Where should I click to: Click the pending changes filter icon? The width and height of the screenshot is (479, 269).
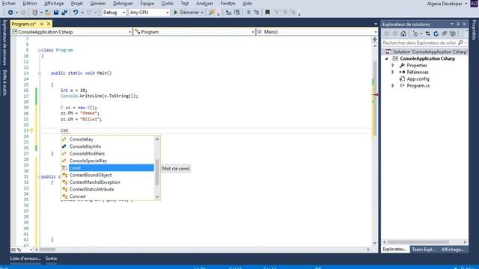click(415, 34)
